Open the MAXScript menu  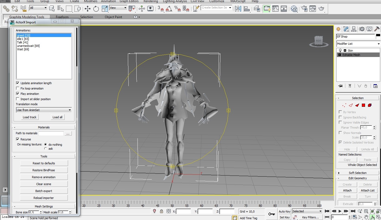pos(238,1)
